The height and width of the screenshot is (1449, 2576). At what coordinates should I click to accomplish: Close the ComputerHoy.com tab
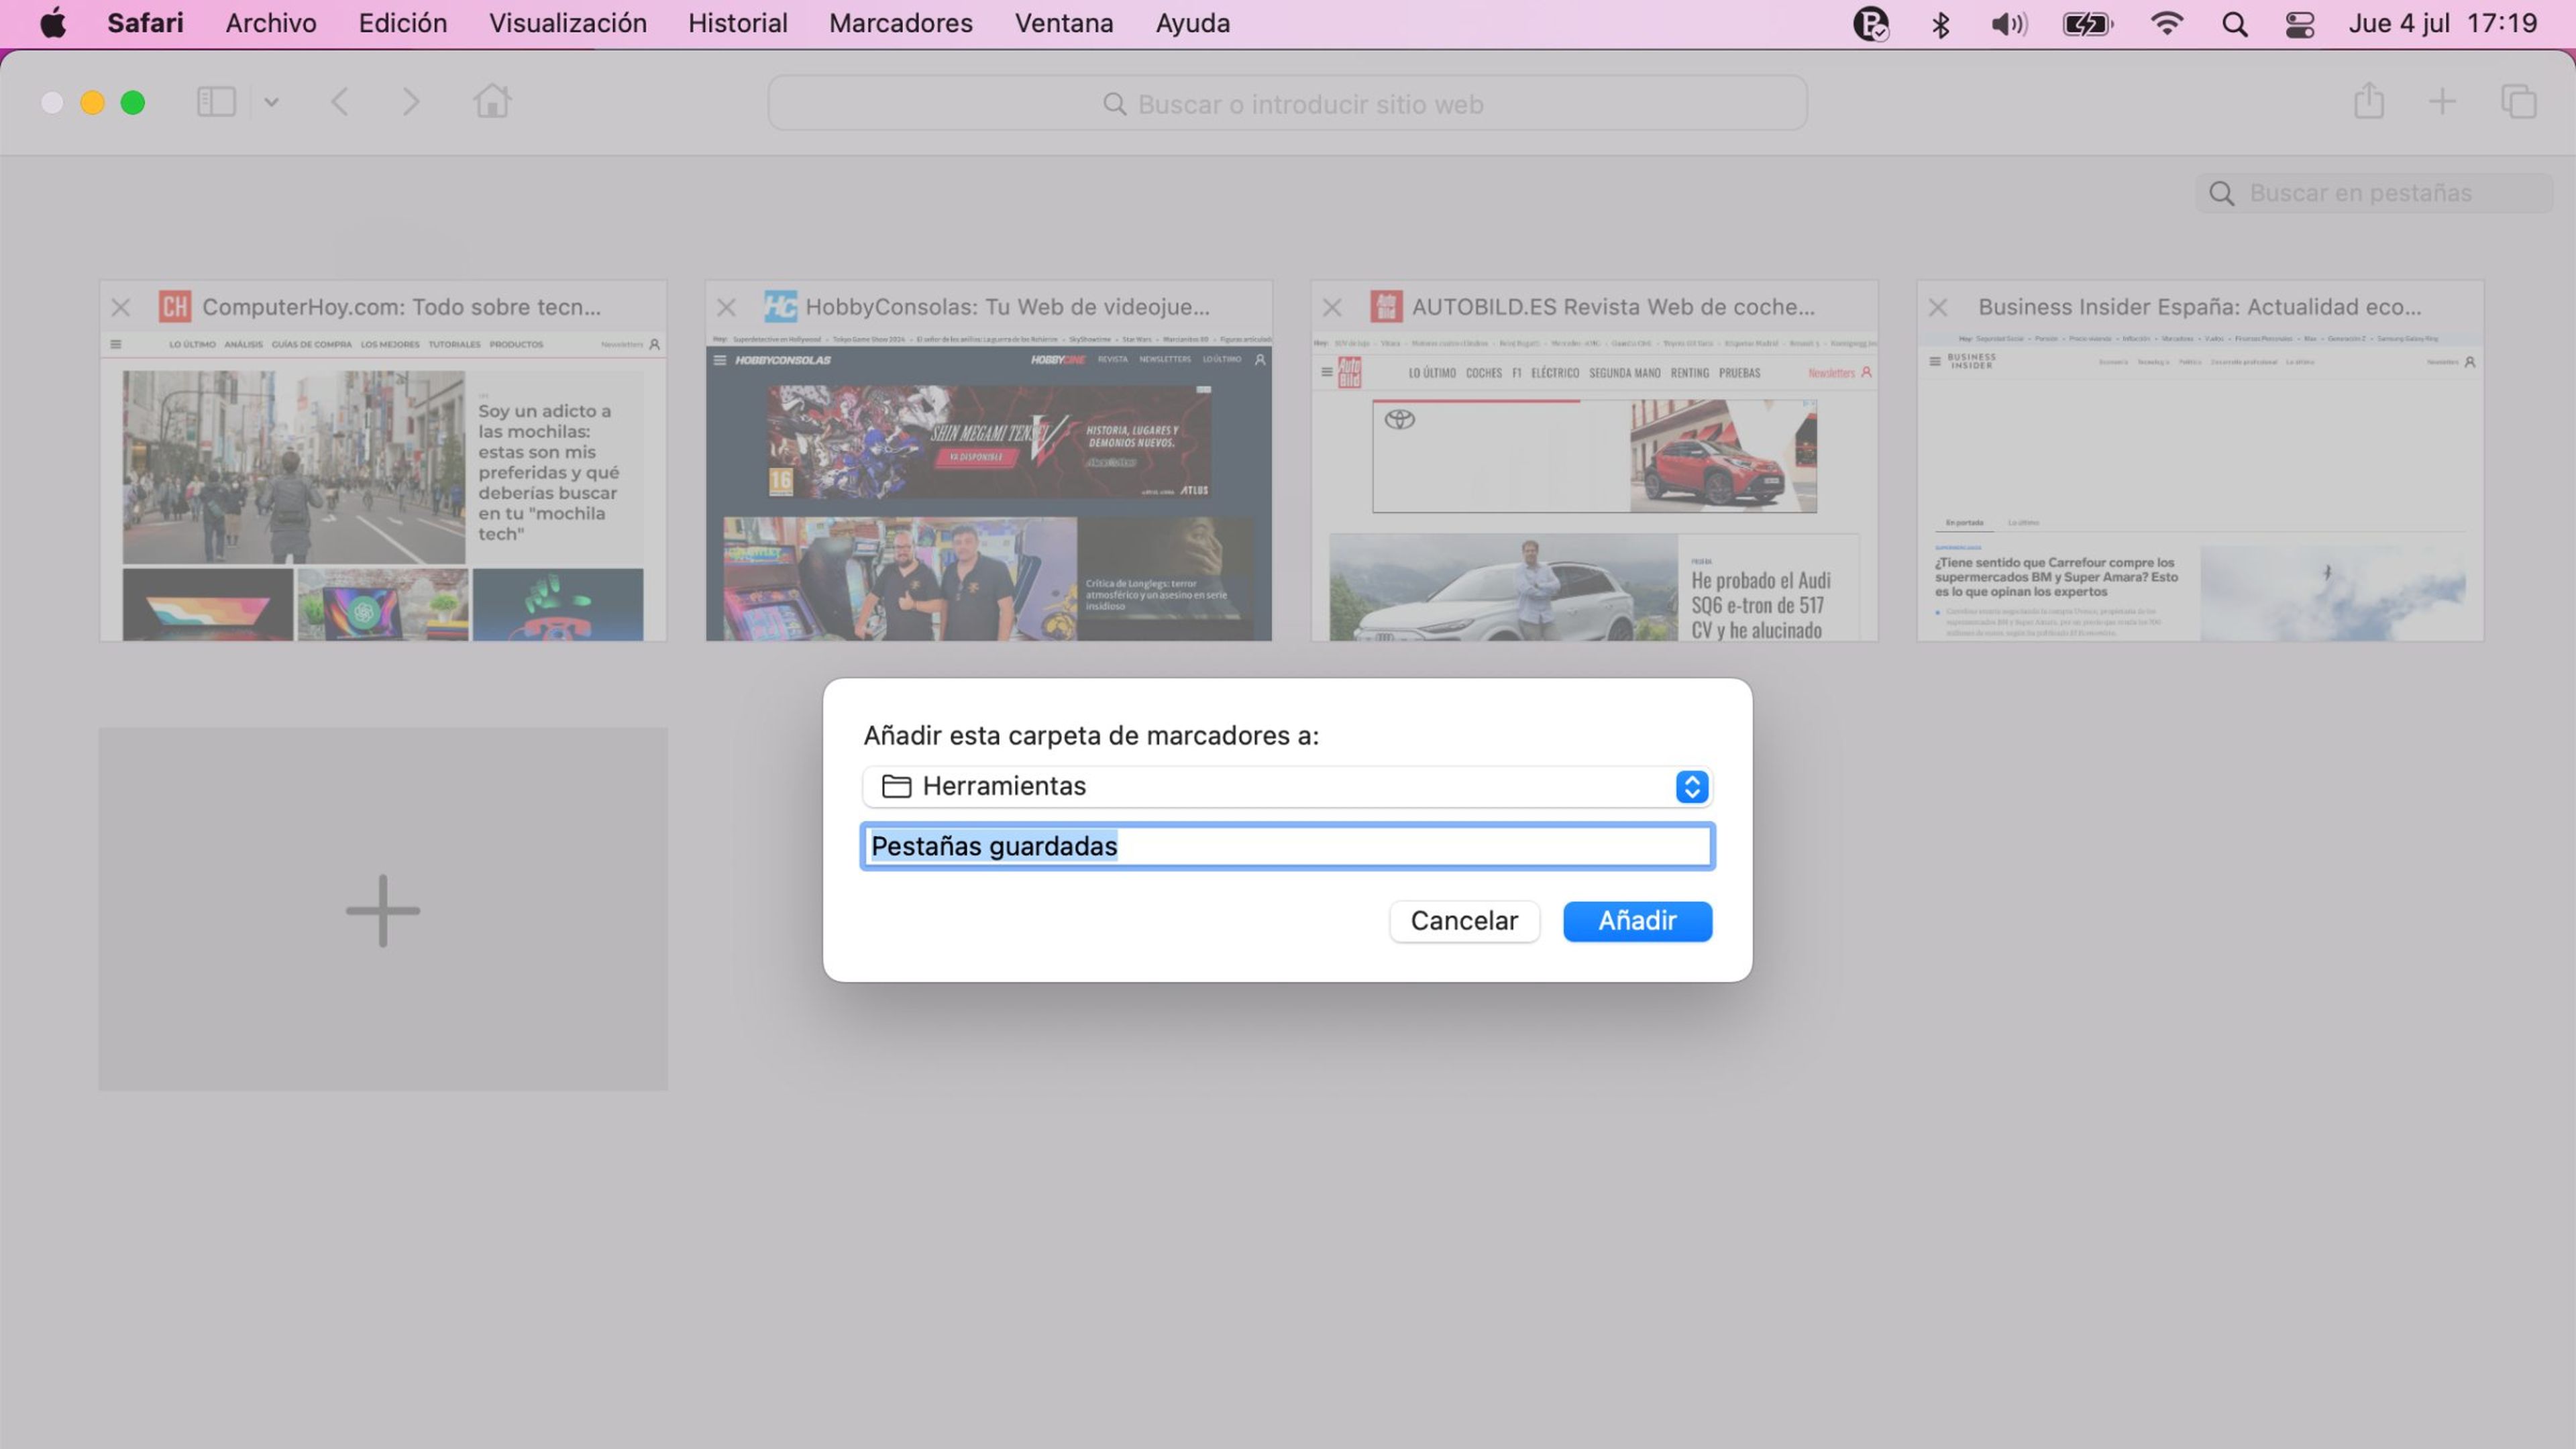(121, 307)
